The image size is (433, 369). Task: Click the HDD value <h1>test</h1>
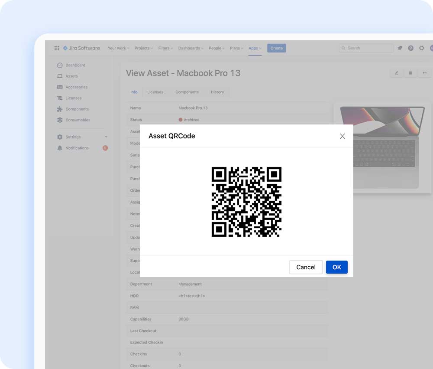pyautogui.click(x=192, y=296)
